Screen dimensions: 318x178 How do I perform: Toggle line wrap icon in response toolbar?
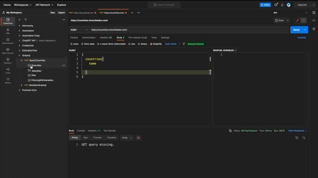click(x=138, y=138)
